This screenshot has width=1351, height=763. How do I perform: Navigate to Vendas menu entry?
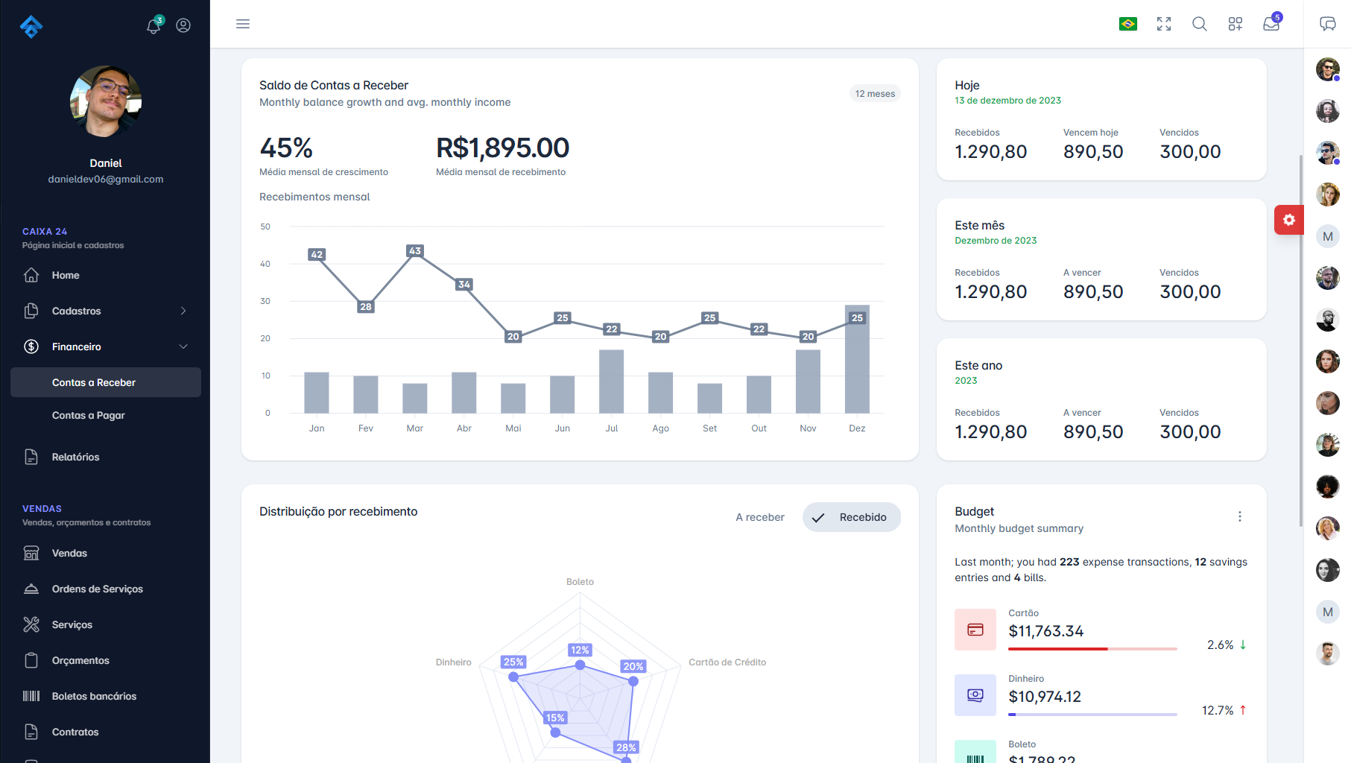(x=106, y=553)
